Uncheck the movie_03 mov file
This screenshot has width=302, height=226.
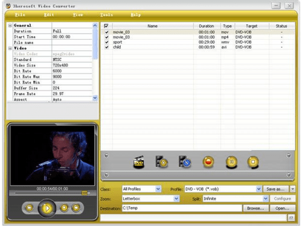tap(107, 32)
